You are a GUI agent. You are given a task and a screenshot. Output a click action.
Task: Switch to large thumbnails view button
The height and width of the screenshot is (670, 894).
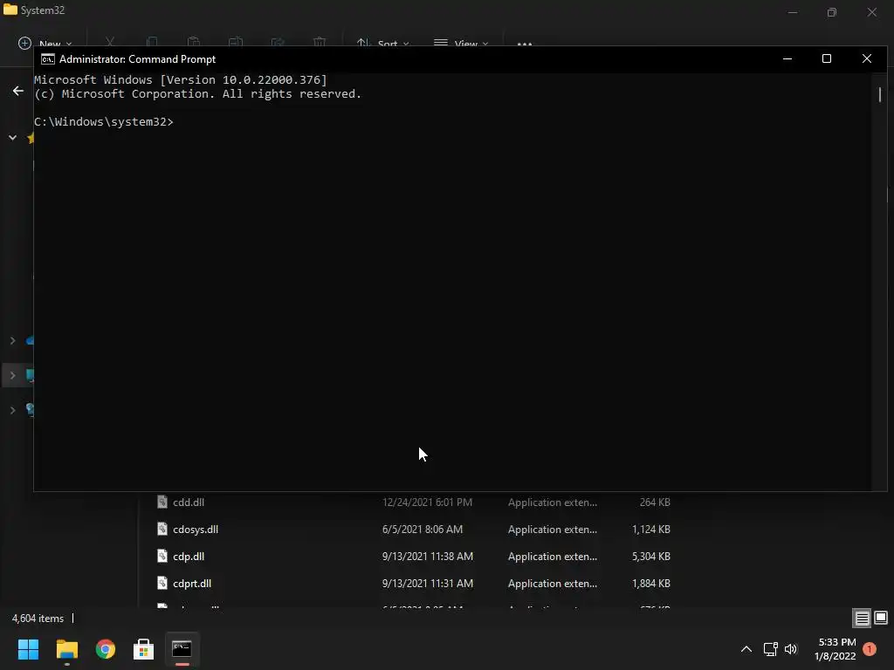(881, 619)
